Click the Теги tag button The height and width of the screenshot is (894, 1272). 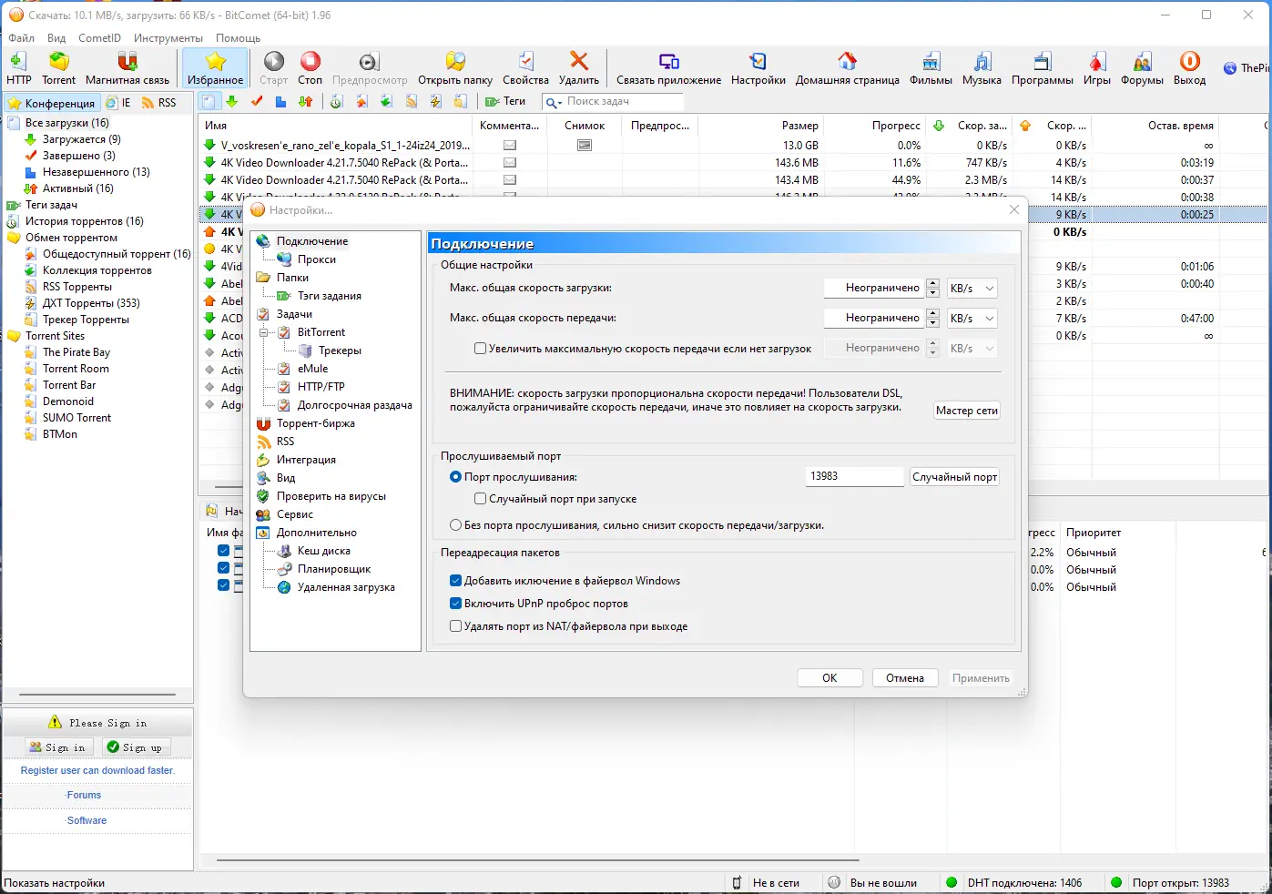pyautogui.click(x=506, y=102)
